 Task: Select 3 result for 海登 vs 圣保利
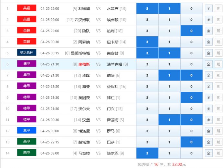(147, 86)
